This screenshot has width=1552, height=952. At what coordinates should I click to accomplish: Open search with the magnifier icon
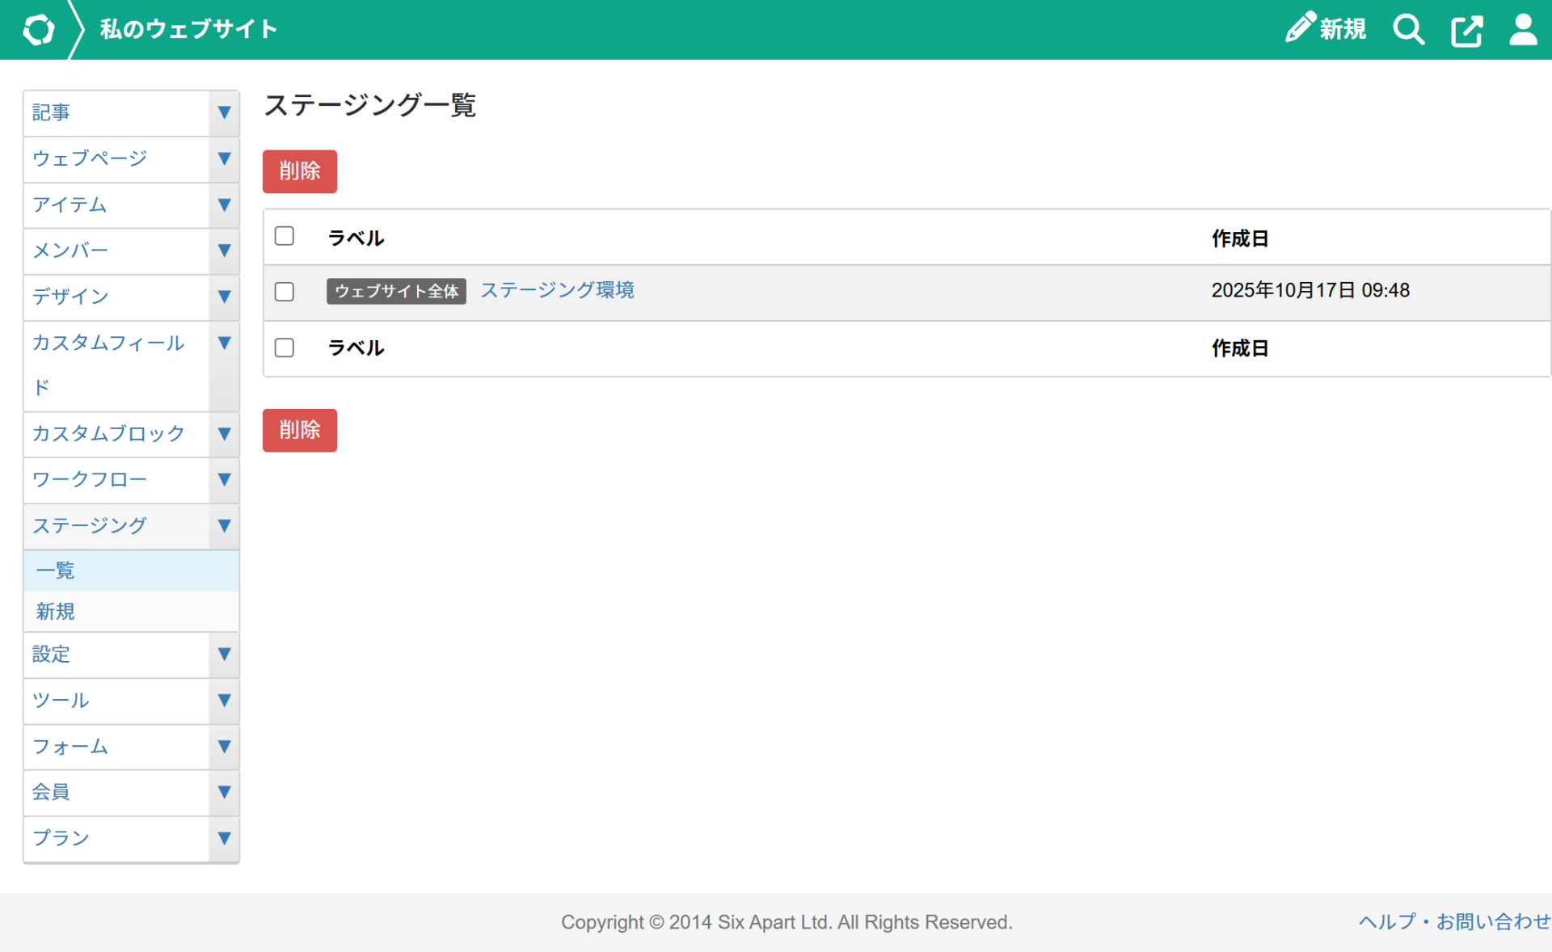coord(1408,30)
